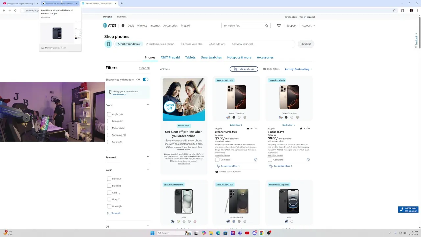This screenshot has height=237, width=421.
Task: Check the Blue (11) color filter
Action: [x=109, y=186]
